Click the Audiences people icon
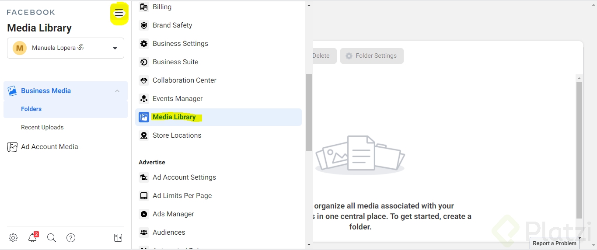This screenshot has height=250, width=597. (144, 233)
